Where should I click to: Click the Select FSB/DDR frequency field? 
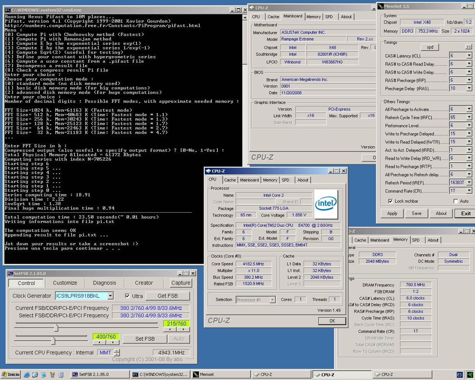coord(151,315)
